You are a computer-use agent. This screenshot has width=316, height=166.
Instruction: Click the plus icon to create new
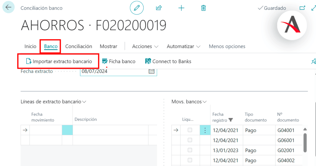point(181,8)
